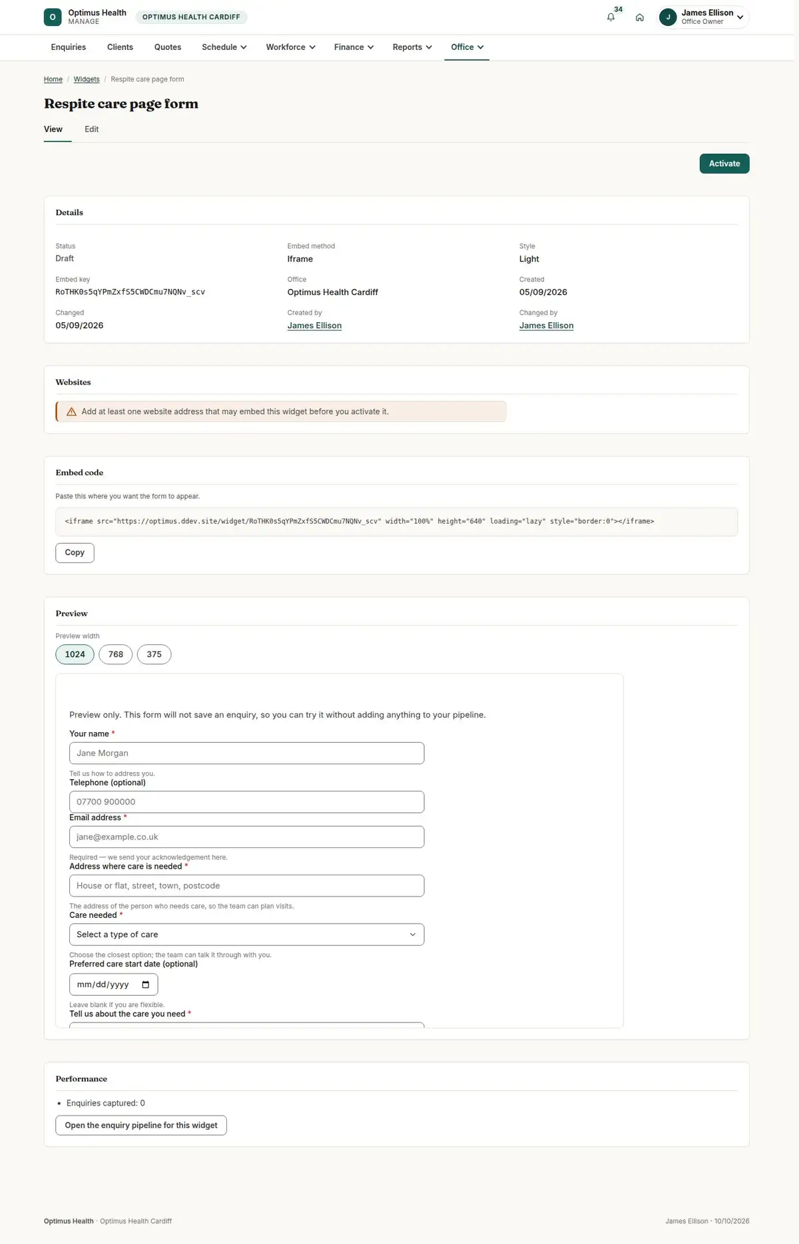Image resolution: width=799 pixels, height=1244 pixels.
Task: Click the 34 notification count badge
Action: tap(618, 9)
